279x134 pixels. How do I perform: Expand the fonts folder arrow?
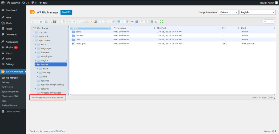[x=36, y=44]
